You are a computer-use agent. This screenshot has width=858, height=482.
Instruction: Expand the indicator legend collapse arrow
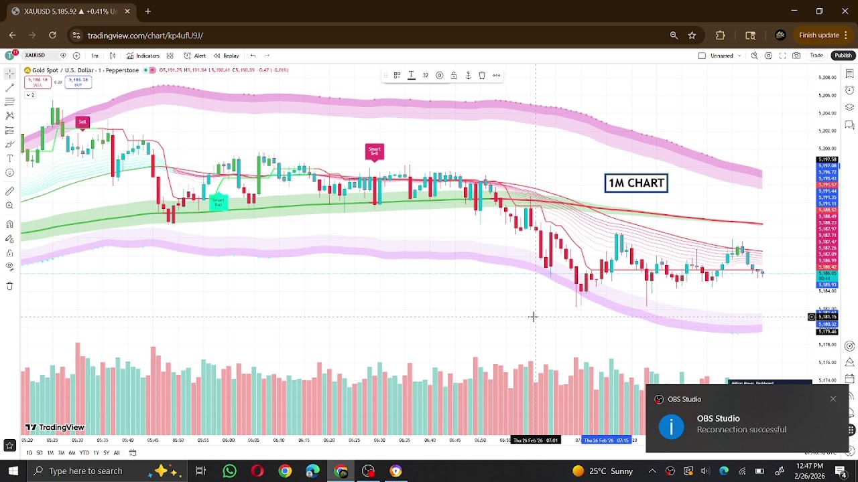click(x=29, y=95)
